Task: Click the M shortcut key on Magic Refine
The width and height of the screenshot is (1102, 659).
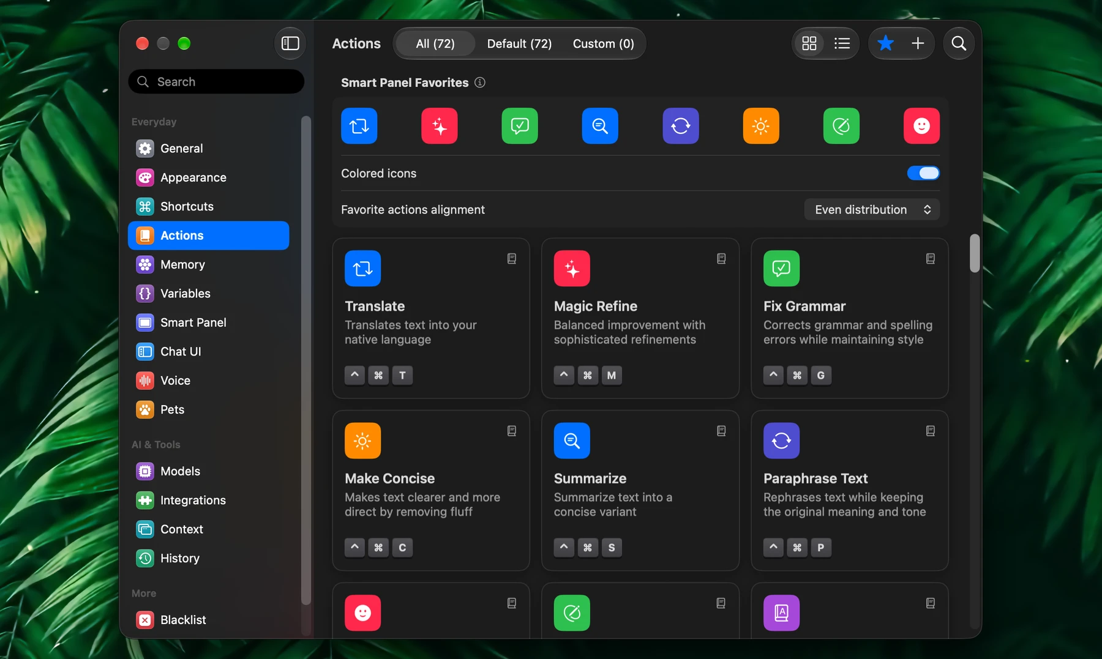Action: (612, 375)
